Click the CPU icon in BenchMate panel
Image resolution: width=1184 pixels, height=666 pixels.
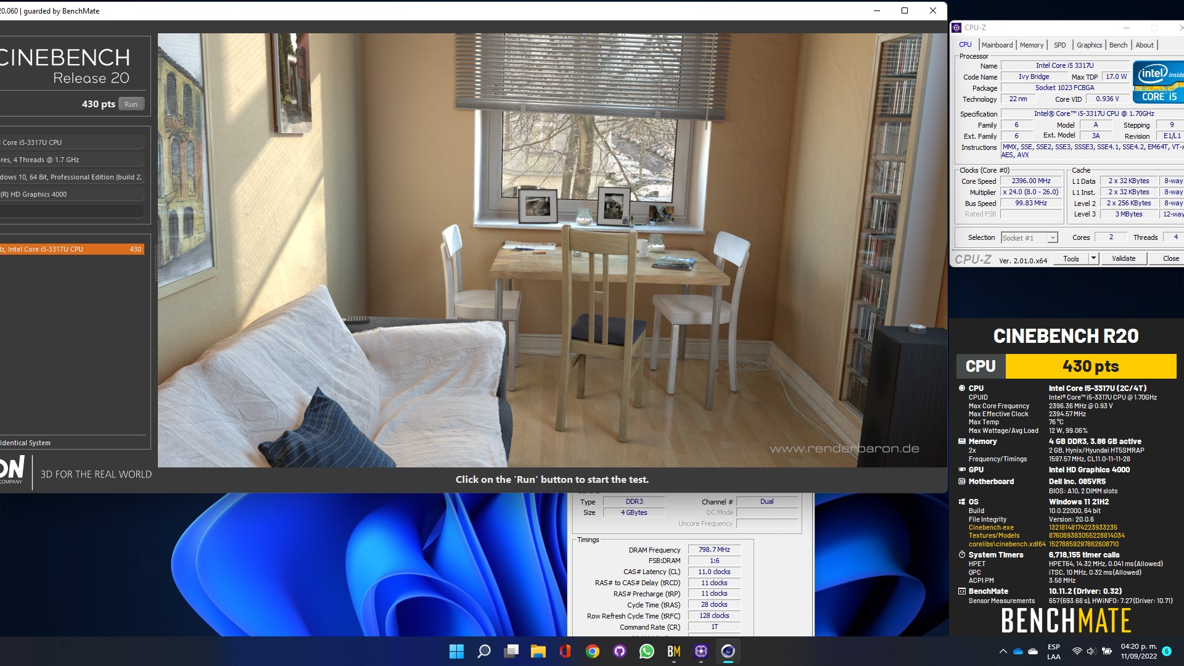coord(961,388)
